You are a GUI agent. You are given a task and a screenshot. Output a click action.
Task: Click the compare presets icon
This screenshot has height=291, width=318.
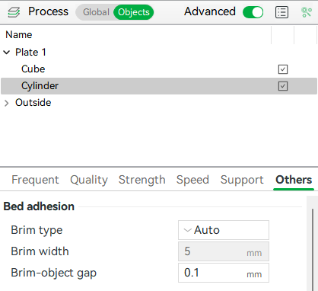click(x=307, y=12)
